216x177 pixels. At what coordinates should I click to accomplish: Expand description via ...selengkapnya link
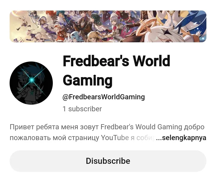click(x=181, y=138)
